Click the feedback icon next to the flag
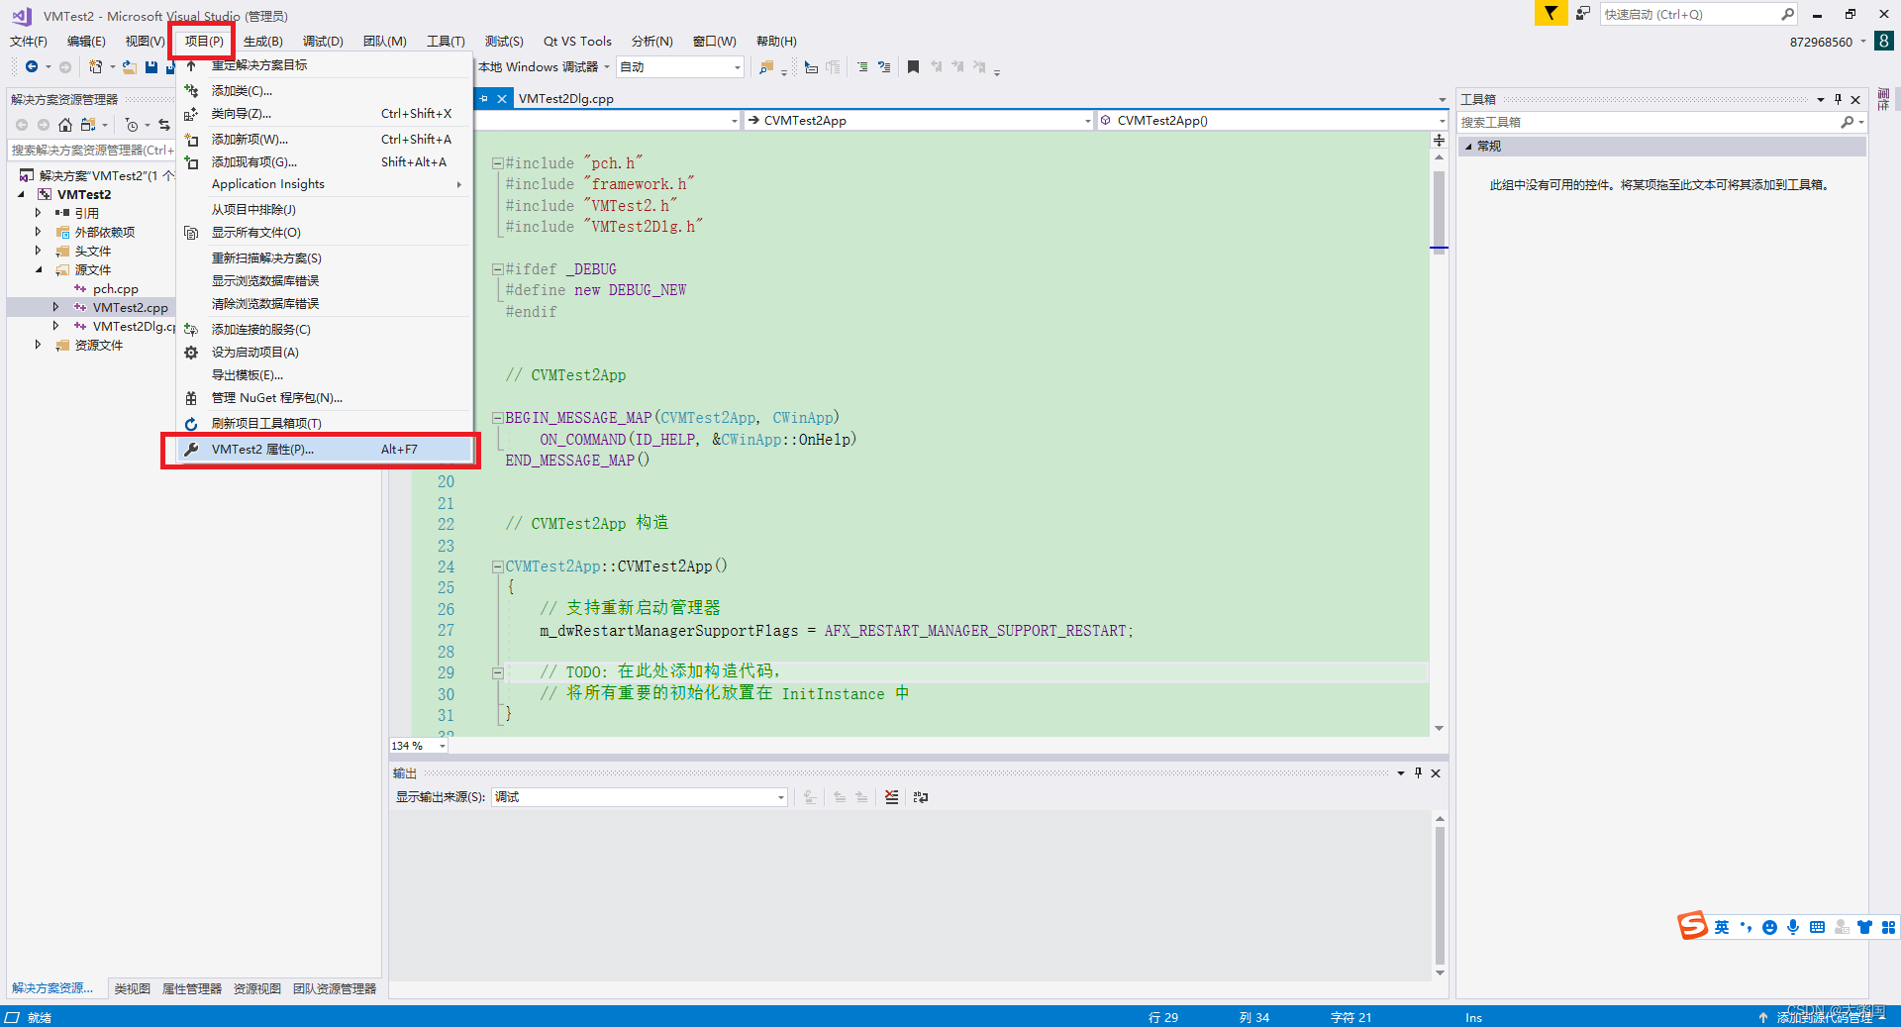Viewport: 1901px width, 1027px height. (1583, 13)
